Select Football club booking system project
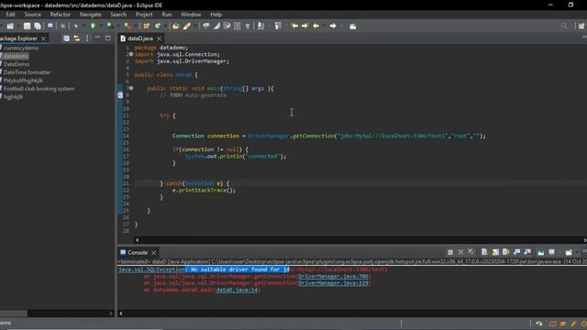587x330 pixels. (39, 89)
